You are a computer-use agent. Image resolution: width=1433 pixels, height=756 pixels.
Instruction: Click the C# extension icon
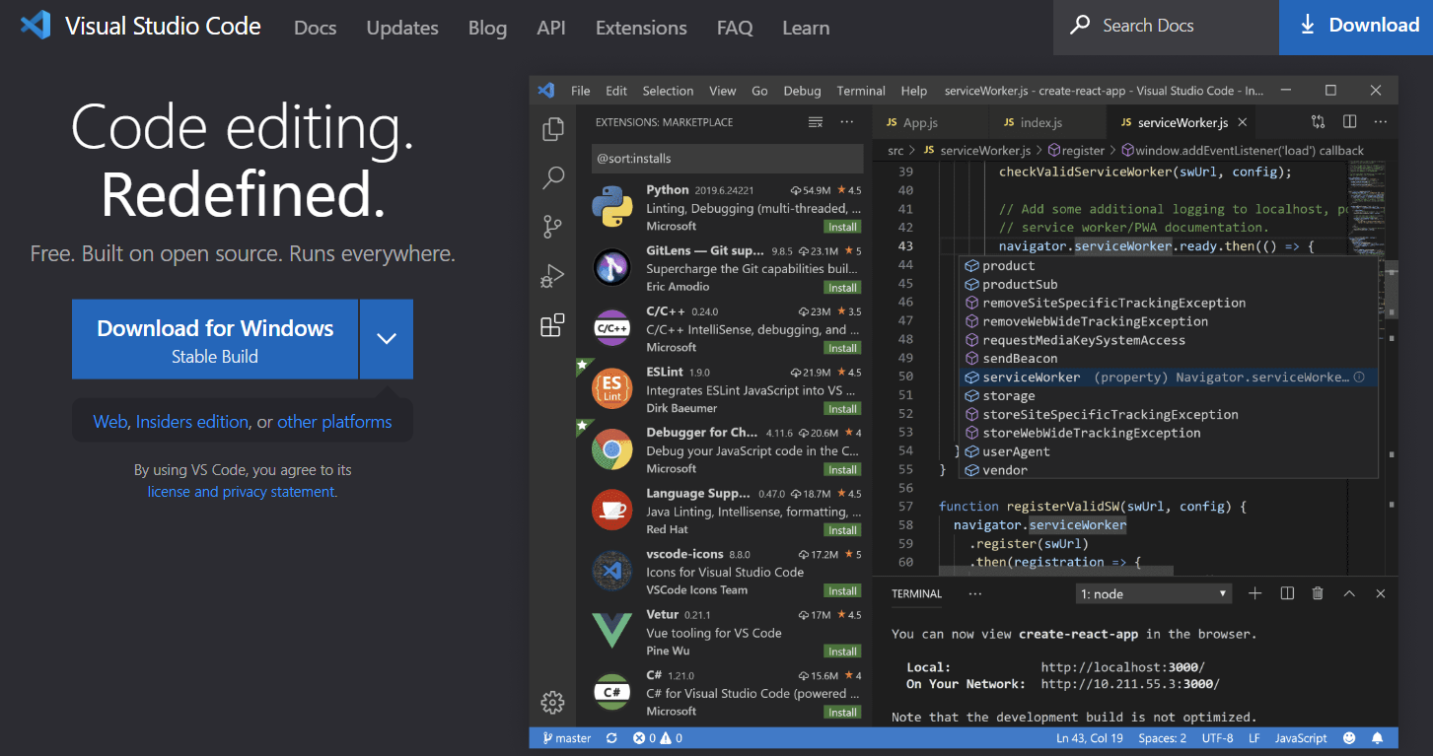(611, 692)
